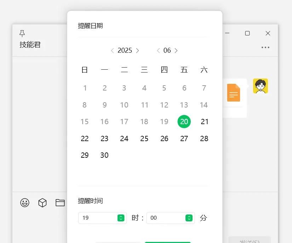Pick date 26 in the calendar
The width and height of the screenshot is (292, 243).
pos(164,139)
